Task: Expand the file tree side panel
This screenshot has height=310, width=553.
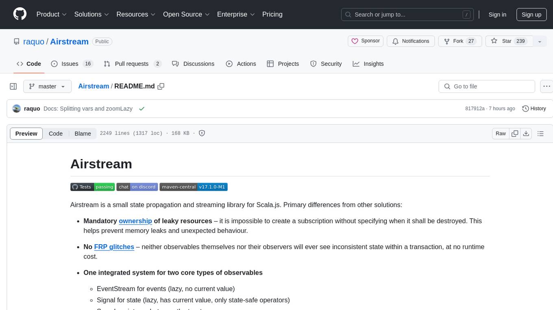Action: 13,86
